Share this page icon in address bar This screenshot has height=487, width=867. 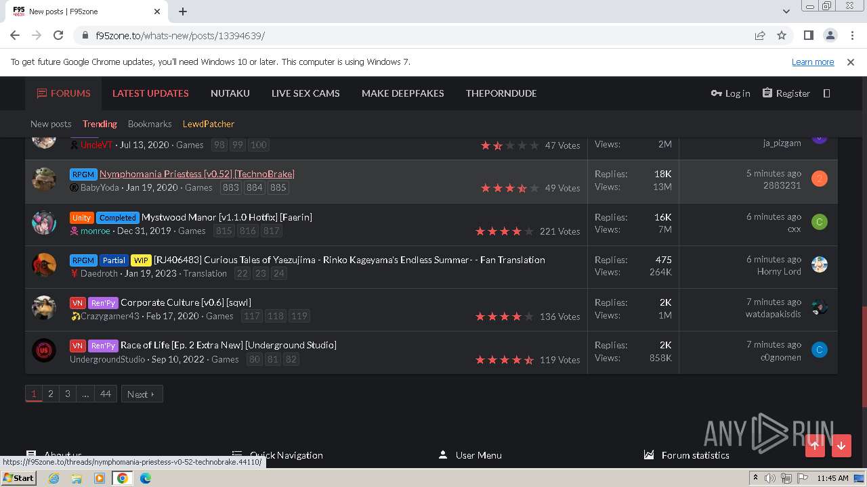pyautogui.click(x=760, y=35)
